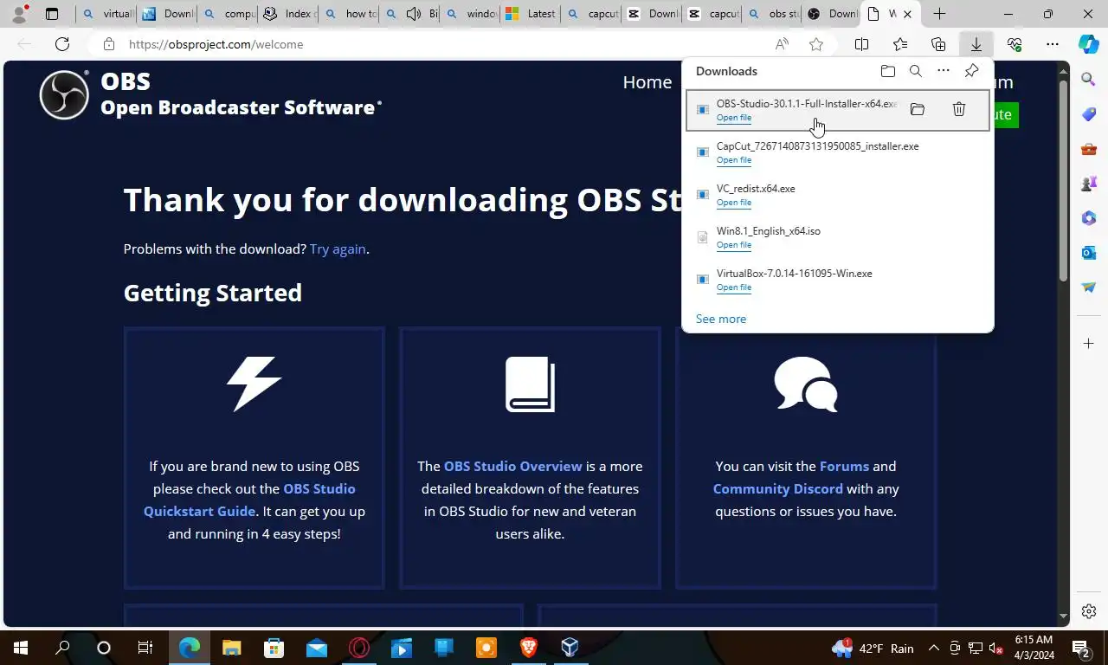Open the tab actions menu icon
The height and width of the screenshot is (665, 1108).
pyautogui.click(x=52, y=14)
